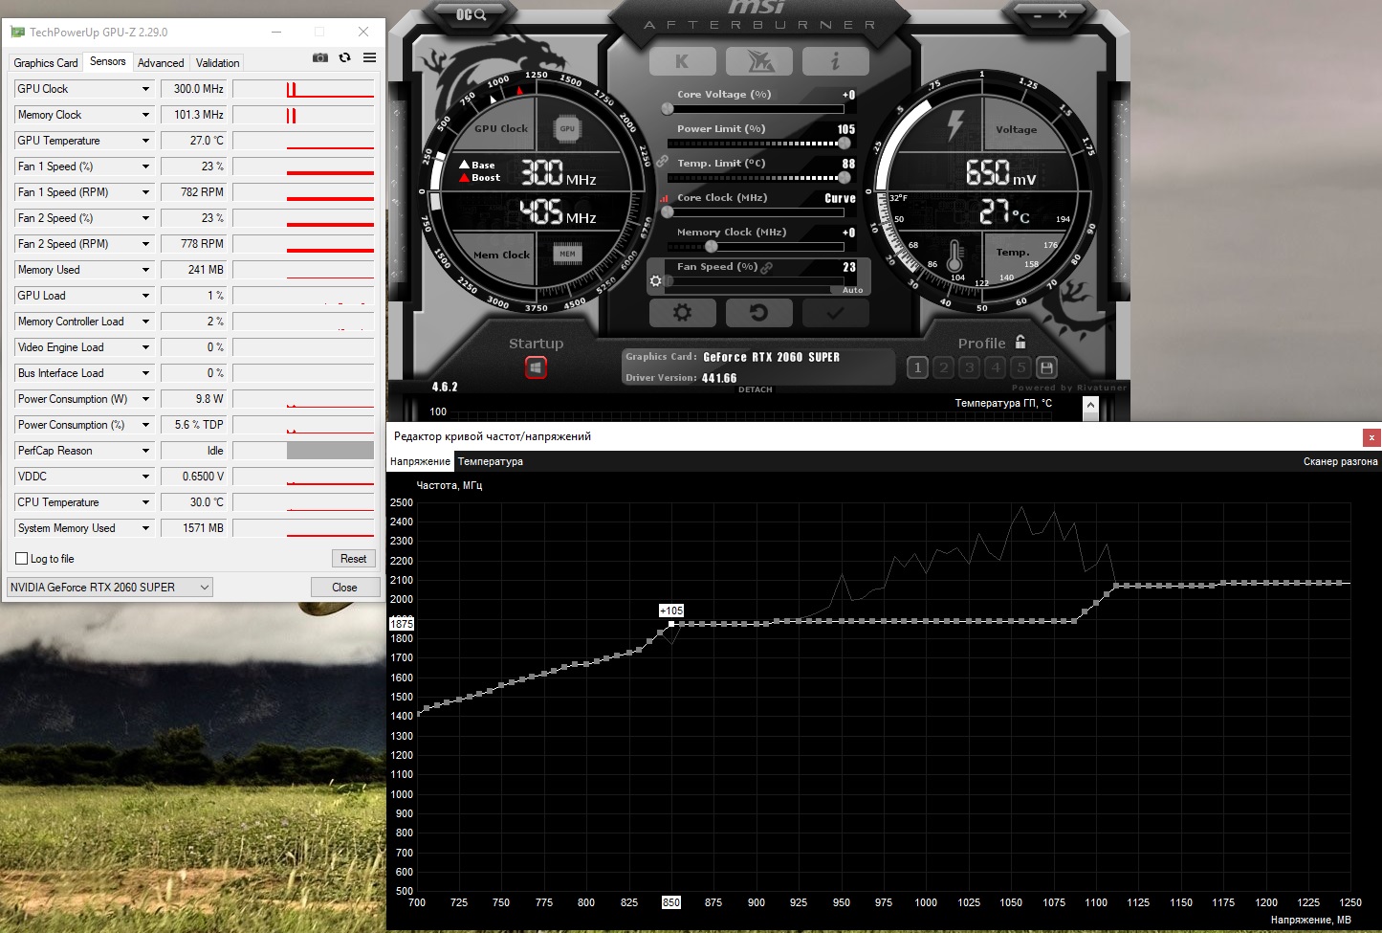Toggle the Fan Speed link icon

click(x=767, y=268)
